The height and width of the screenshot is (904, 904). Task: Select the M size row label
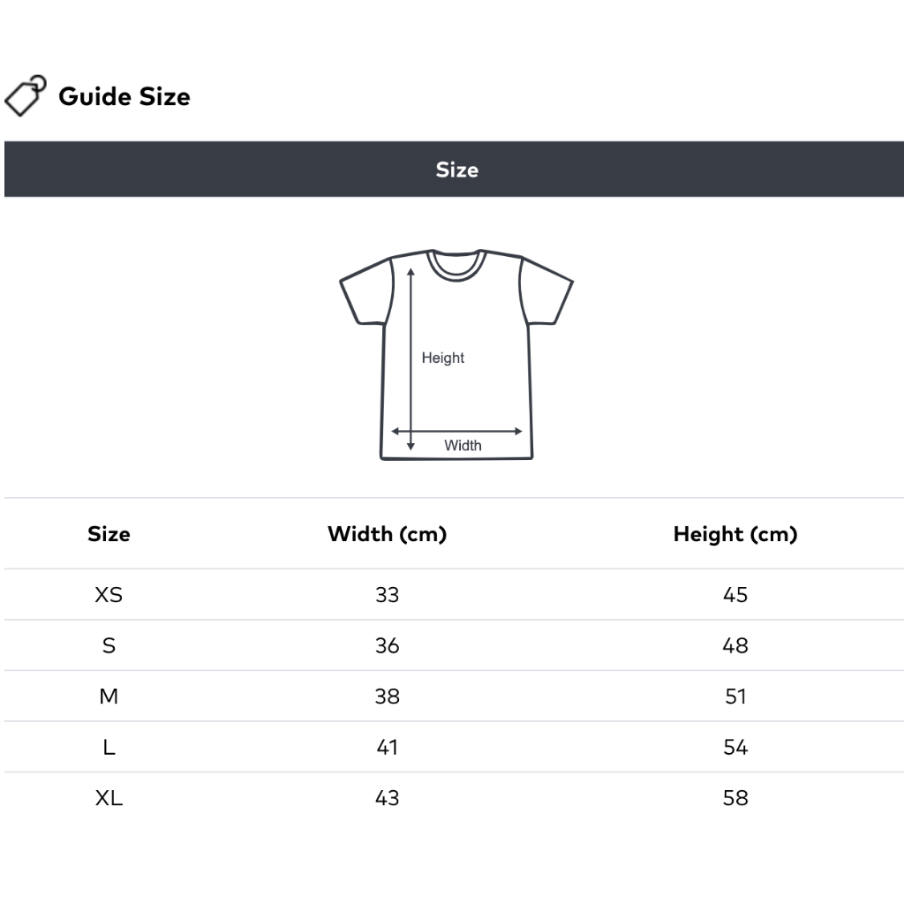point(109,697)
